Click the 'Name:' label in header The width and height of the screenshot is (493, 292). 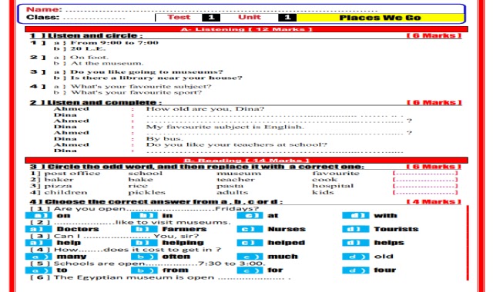pos(44,9)
